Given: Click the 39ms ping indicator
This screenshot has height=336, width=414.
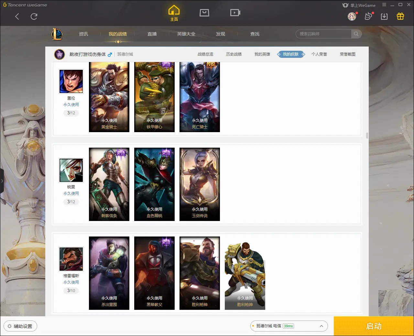Looking at the screenshot, I should tap(288, 326).
